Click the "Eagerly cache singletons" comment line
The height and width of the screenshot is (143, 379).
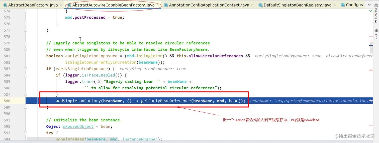pos(128,43)
